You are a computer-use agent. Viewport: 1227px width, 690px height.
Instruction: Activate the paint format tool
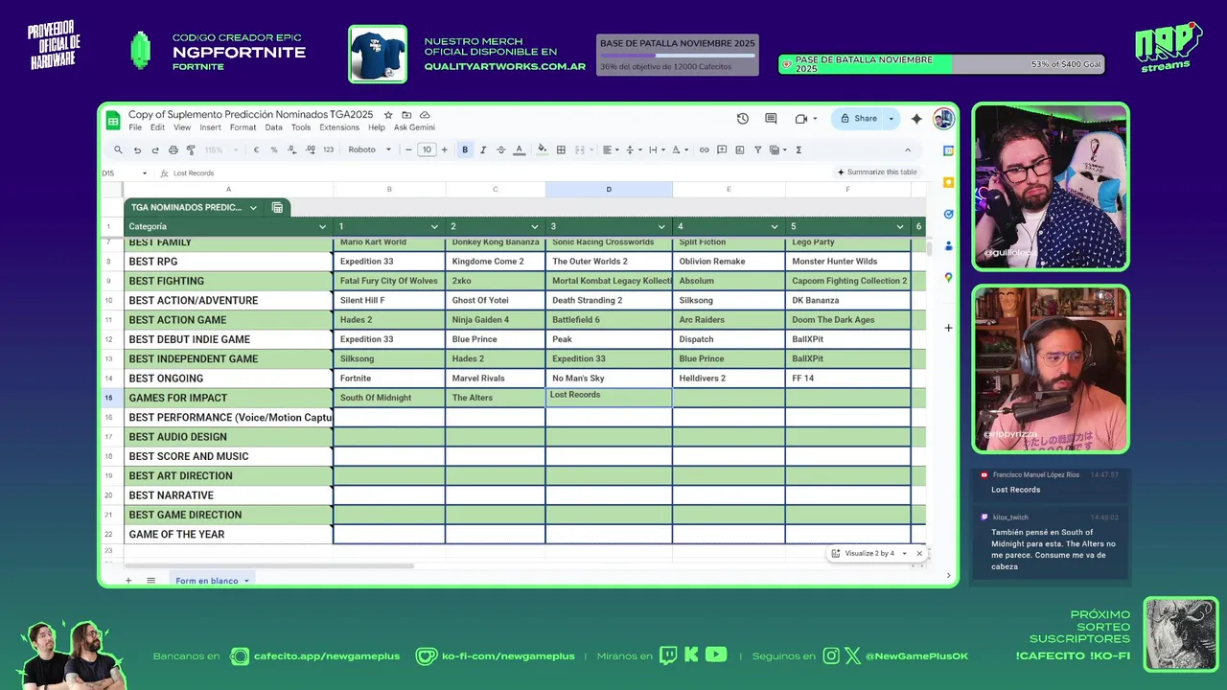(191, 149)
